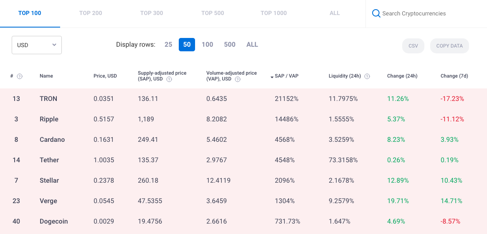
Task: Sort by Name column header
Action: [46, 76]
